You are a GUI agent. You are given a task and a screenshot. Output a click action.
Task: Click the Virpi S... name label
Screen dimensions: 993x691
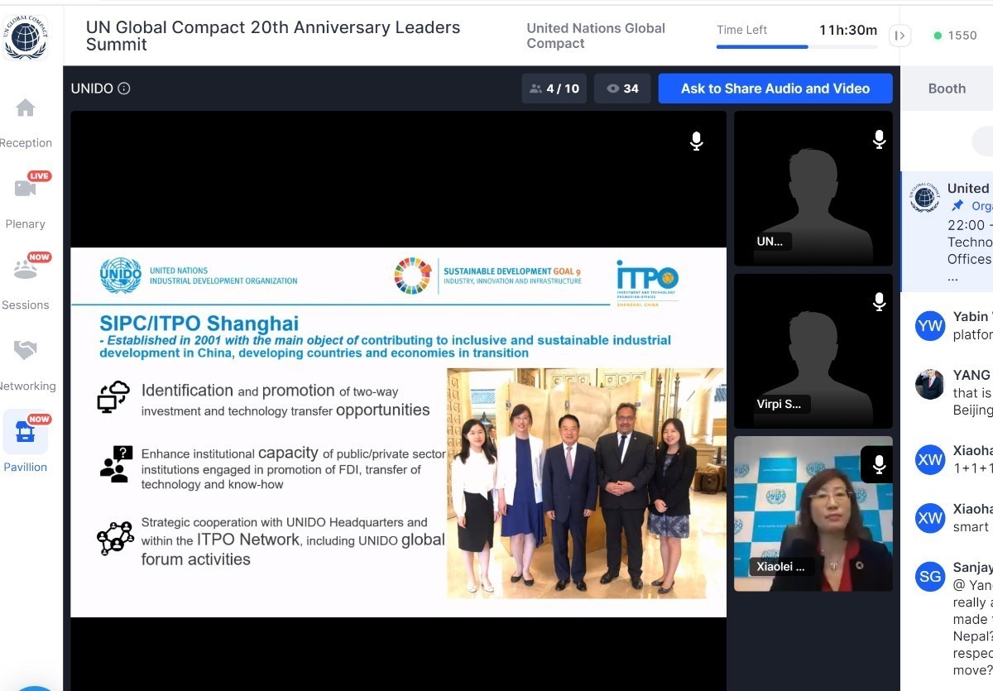pos(779,405)
